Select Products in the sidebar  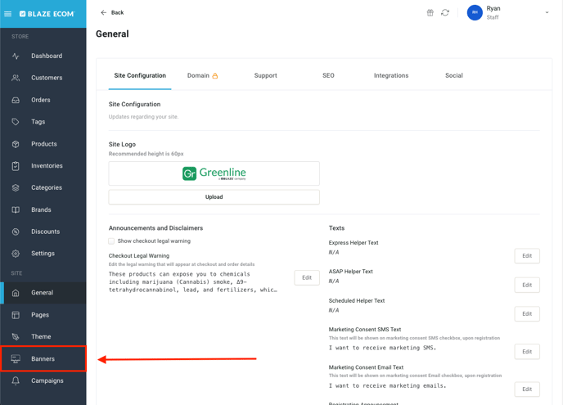click(x=43, y=144)
